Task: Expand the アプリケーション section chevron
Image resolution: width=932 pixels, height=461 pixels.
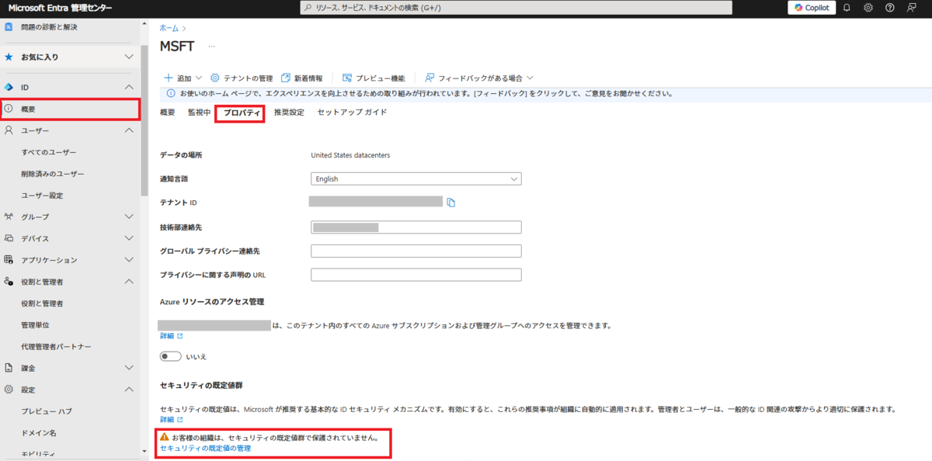Action: [x=129, y=260]
